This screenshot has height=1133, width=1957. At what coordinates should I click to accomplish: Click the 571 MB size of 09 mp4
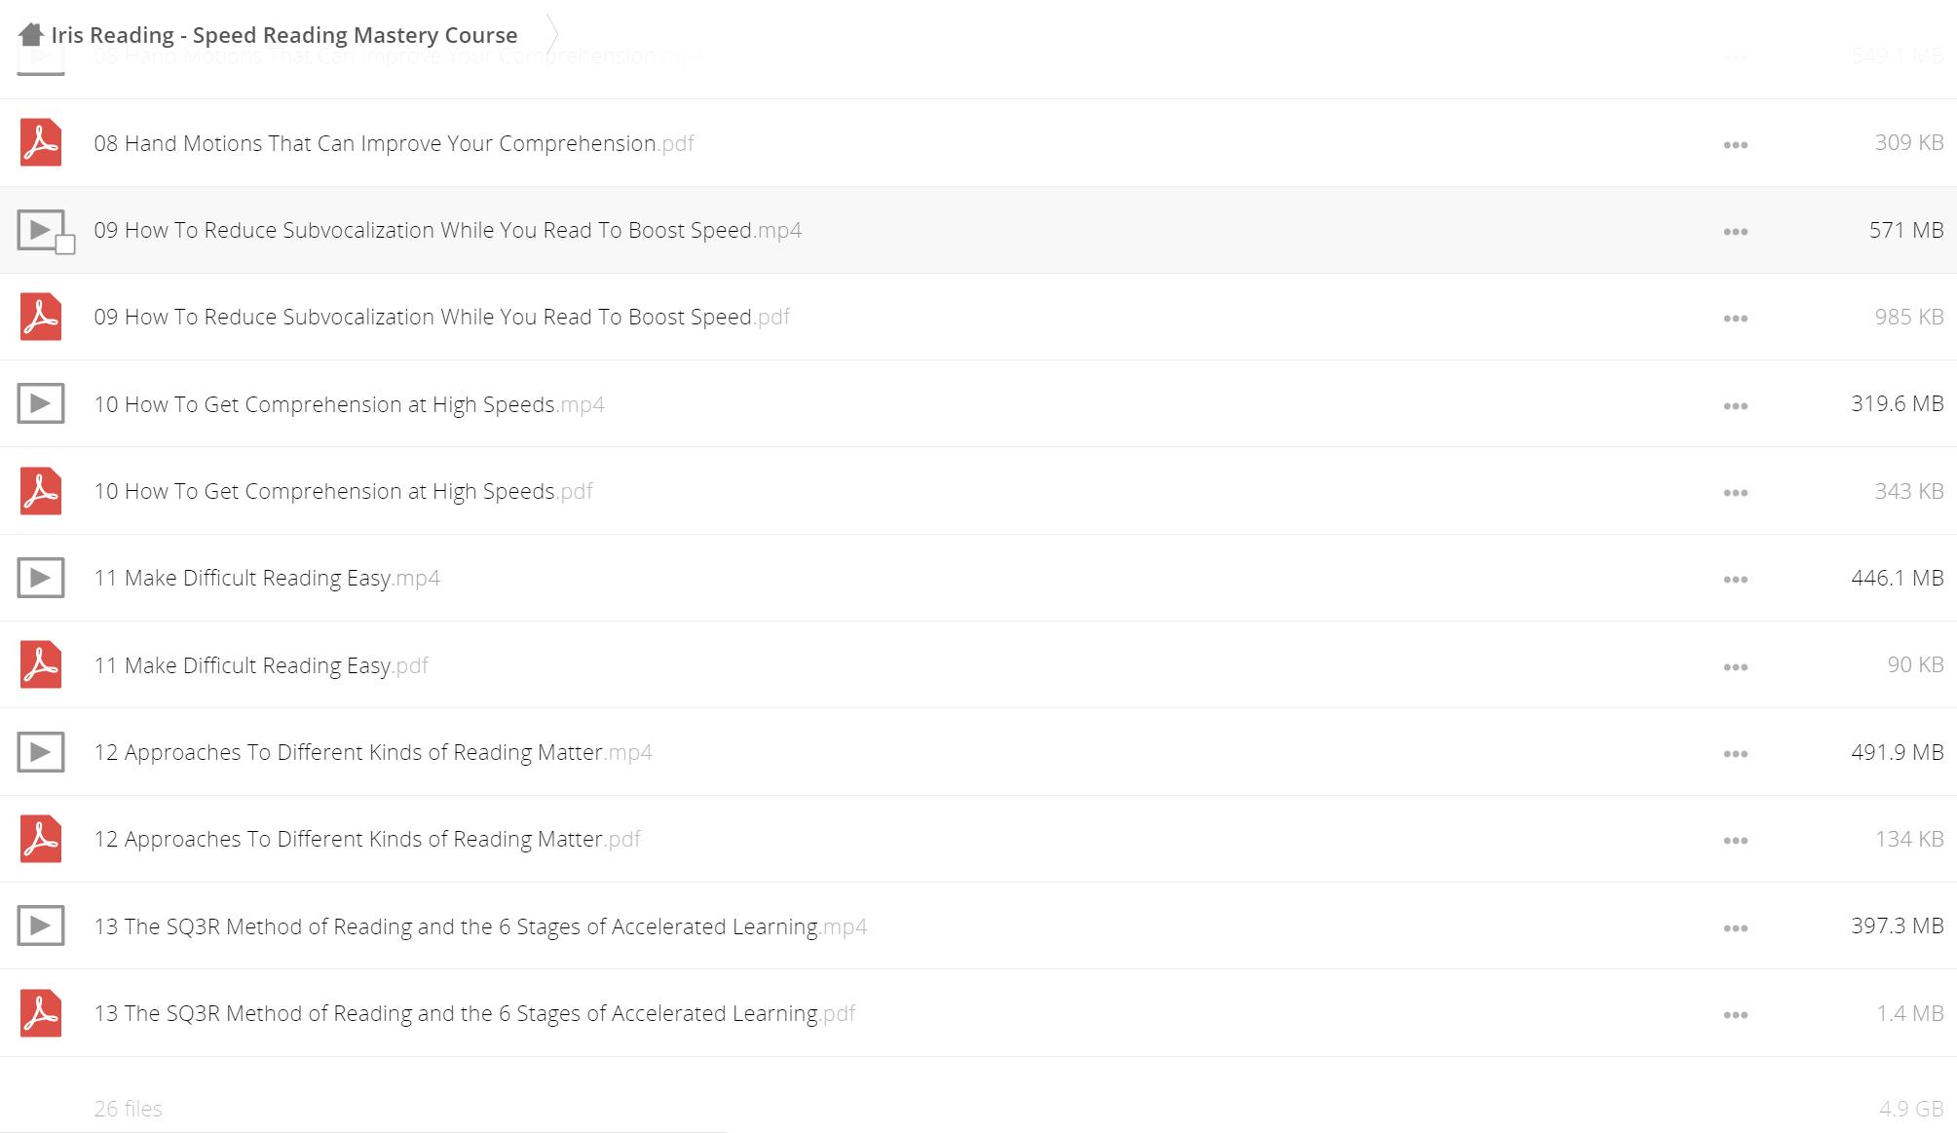1905,230
